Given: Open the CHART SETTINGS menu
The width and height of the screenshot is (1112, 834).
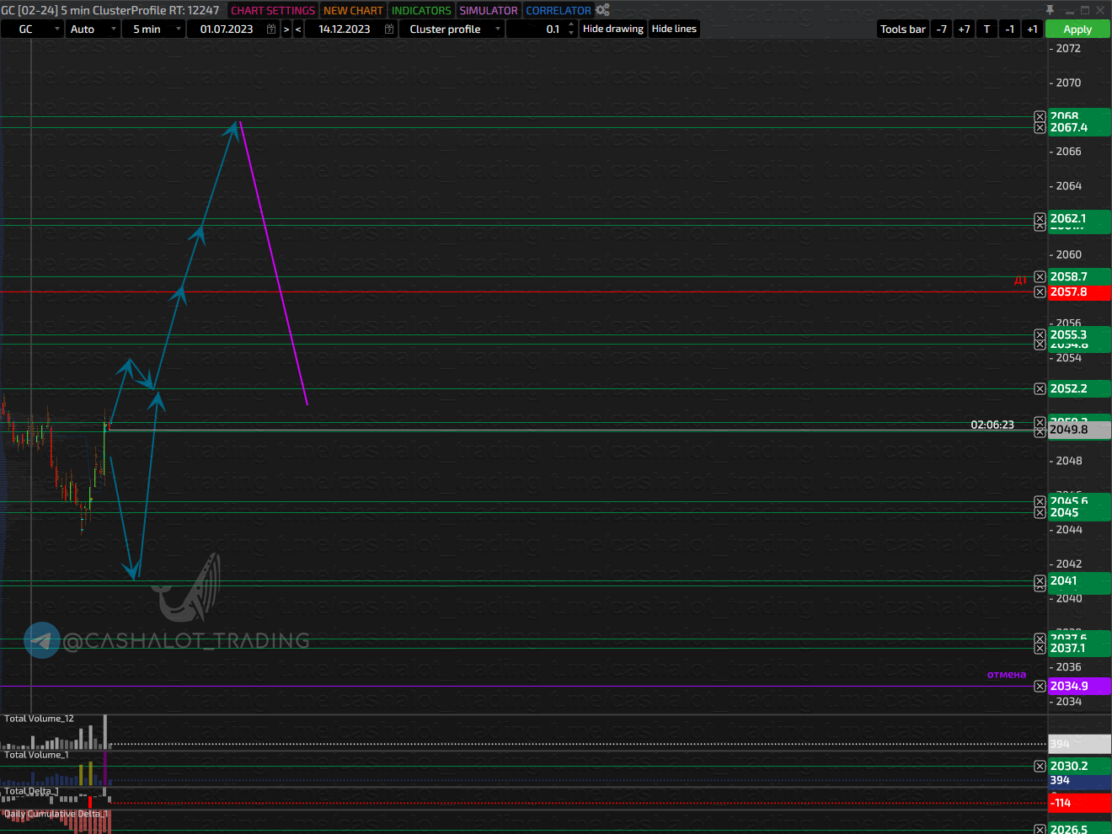Looking at the screenshot, I should click(x=273, y=10).
